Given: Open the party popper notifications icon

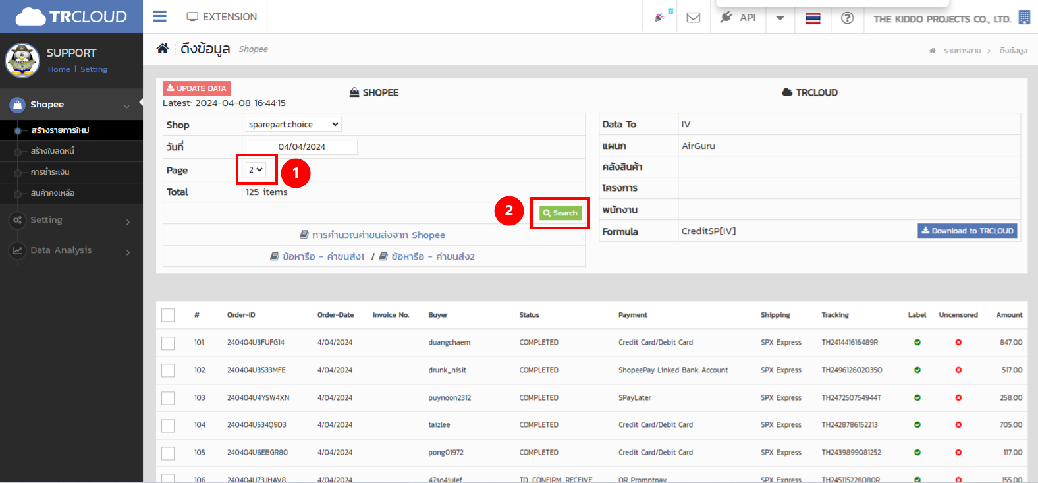Looking at the screenshot, I should pos(659,17).
